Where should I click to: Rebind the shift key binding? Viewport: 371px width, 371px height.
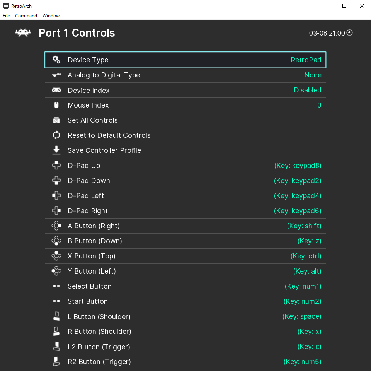point(304,226)
